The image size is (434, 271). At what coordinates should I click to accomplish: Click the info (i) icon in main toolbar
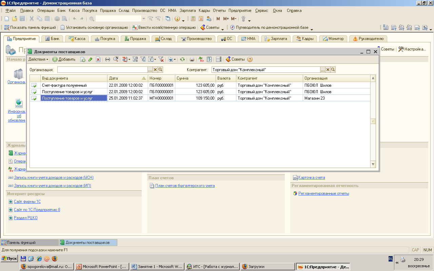point(177,19)
